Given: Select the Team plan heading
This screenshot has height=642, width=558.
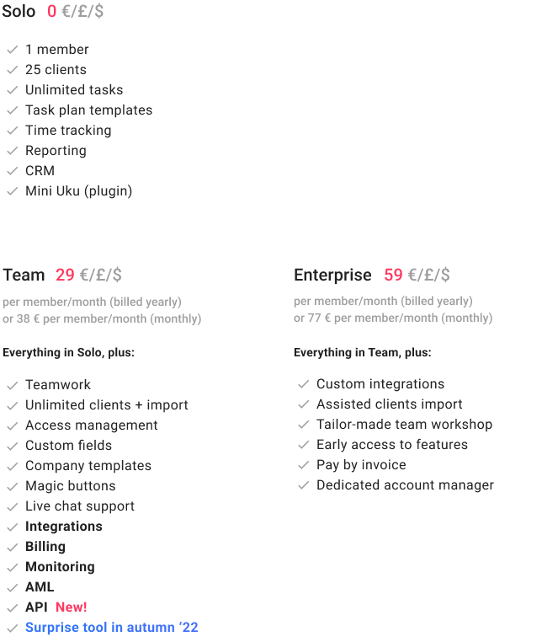Looking at the screenshot, I should [24, 275].
